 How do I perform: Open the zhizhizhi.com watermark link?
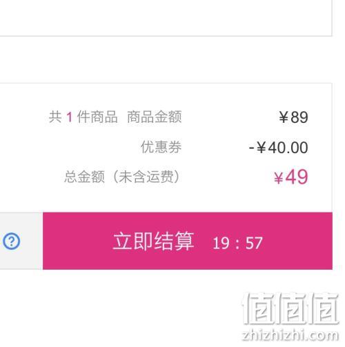[290, 335]
